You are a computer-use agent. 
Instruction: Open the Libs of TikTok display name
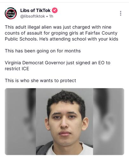35,10
